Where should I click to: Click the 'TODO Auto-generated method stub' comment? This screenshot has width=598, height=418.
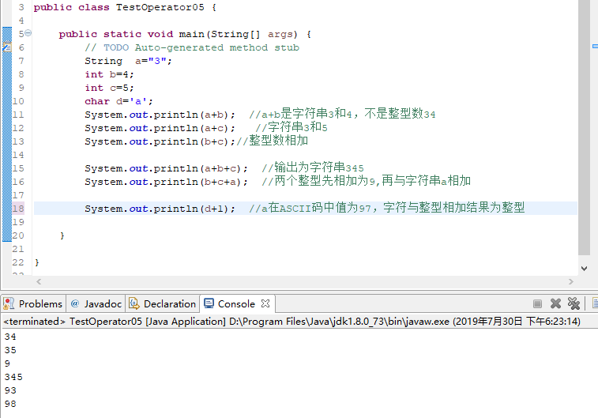[192, 47]
